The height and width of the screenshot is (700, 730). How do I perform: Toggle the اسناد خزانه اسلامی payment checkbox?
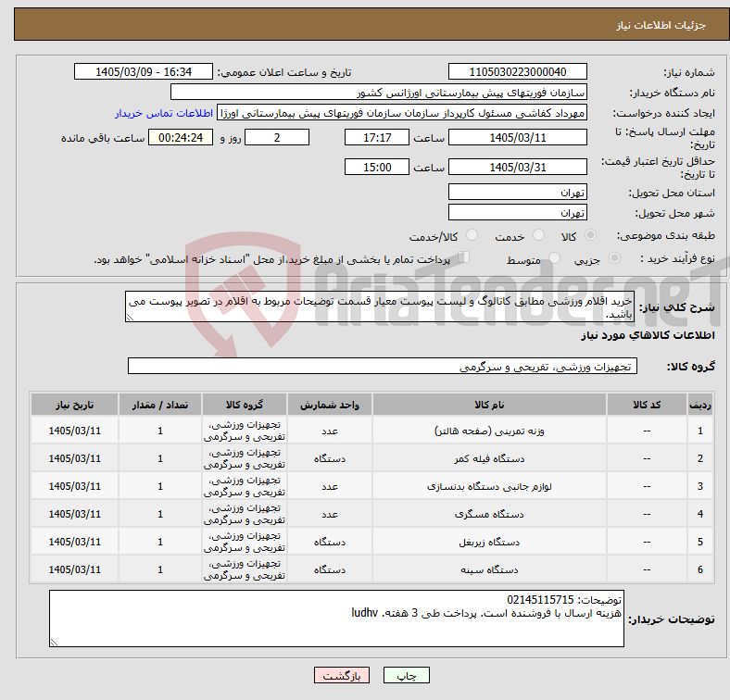(464, 257)
